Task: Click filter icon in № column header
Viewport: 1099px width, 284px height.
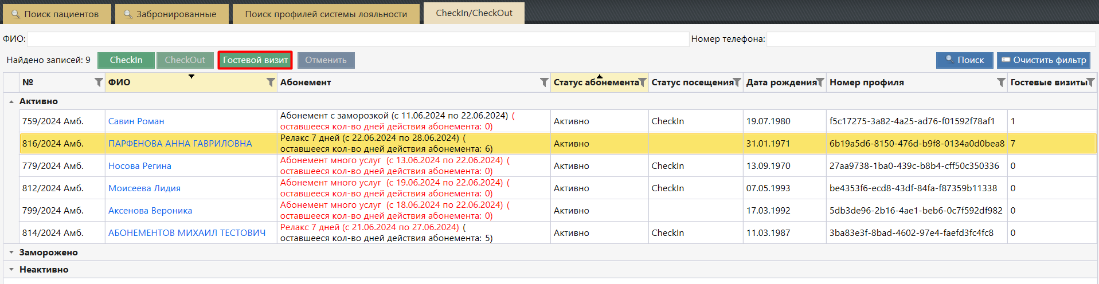Action: click(99, 82)
